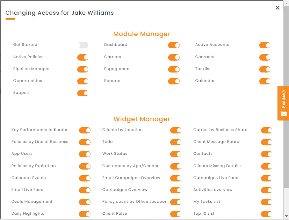Image resolution: width=289 pixels, height=220 pixels.
Task: Toggle Support module access
Action: coord(83,93)
